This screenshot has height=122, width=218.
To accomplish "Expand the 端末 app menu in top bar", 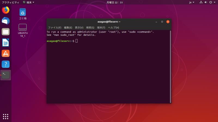I will click(x=29, y=2).
